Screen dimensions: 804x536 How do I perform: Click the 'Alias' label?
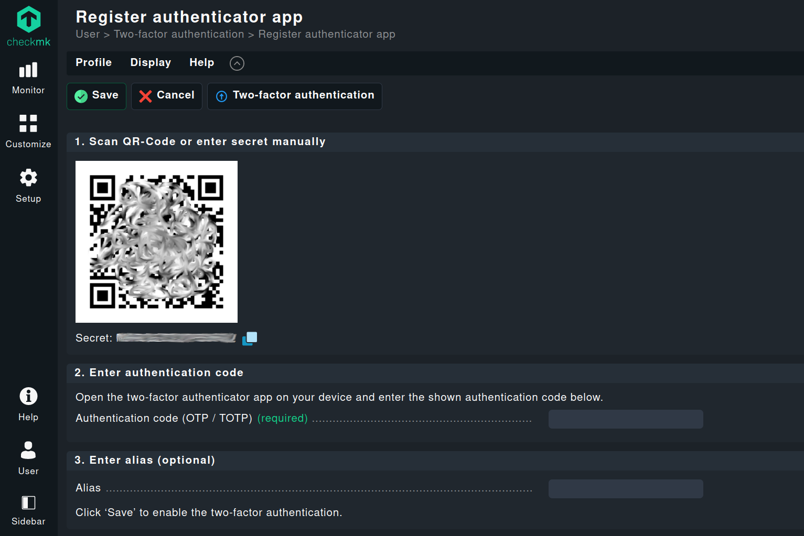(88, 488)
